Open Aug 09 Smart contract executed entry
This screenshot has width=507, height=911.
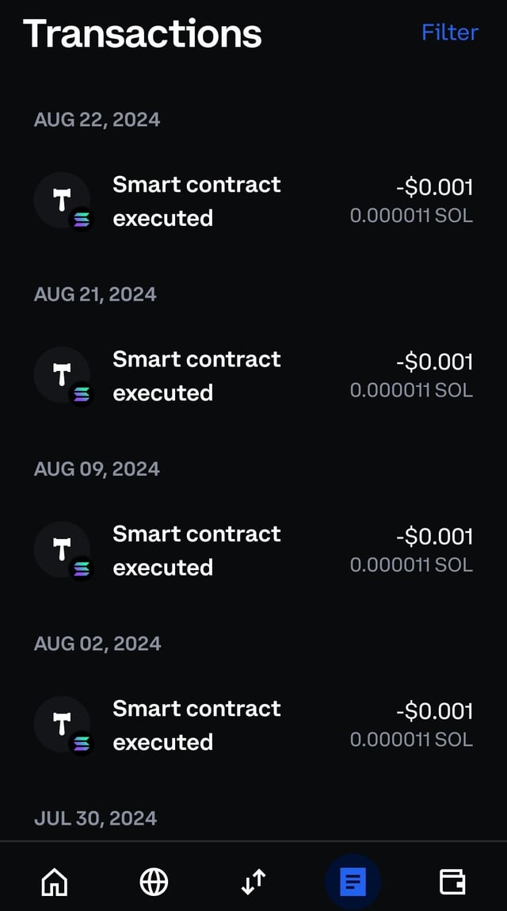196,550
